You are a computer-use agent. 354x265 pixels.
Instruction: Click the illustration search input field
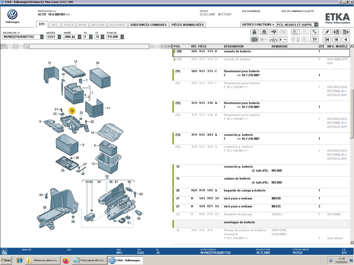tap(89, 46)
